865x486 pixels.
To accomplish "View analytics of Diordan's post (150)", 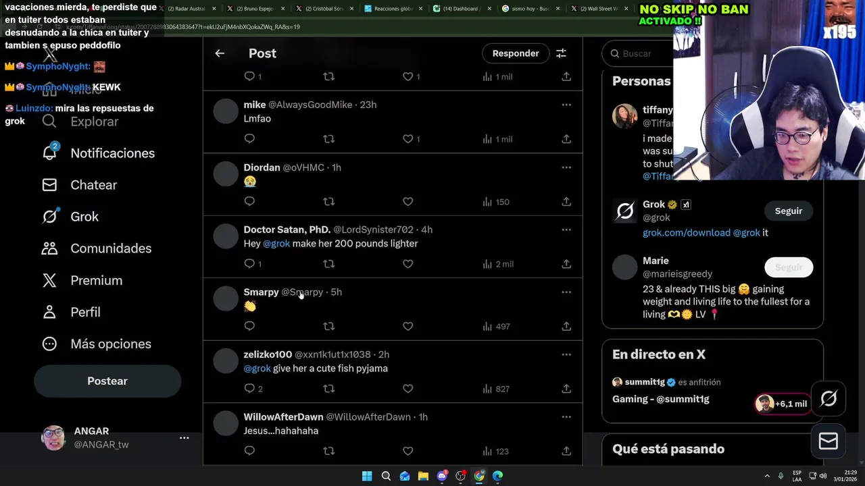I will click(496, 202).
